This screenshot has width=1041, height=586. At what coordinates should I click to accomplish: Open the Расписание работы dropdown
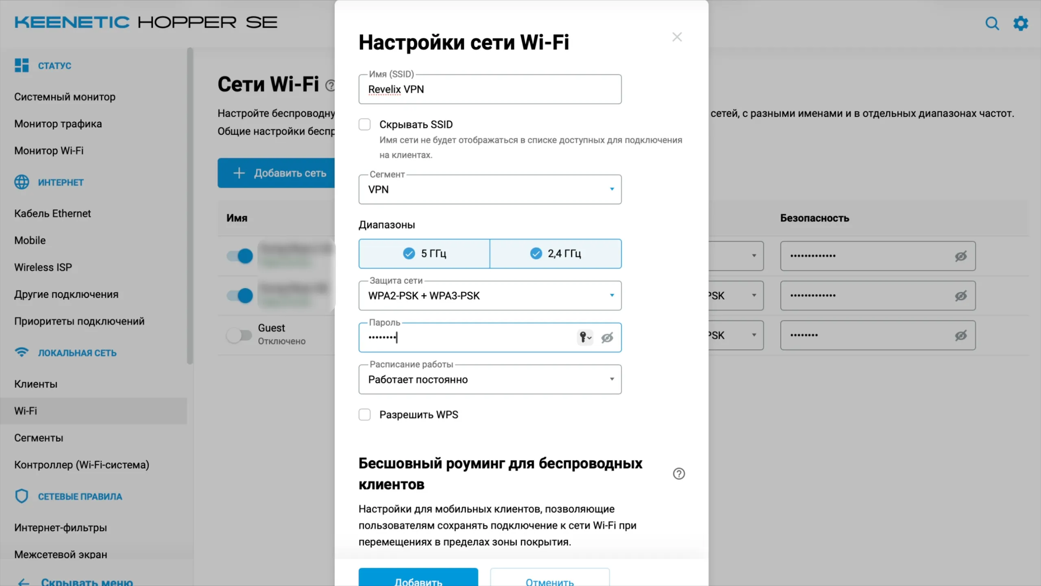490,380
